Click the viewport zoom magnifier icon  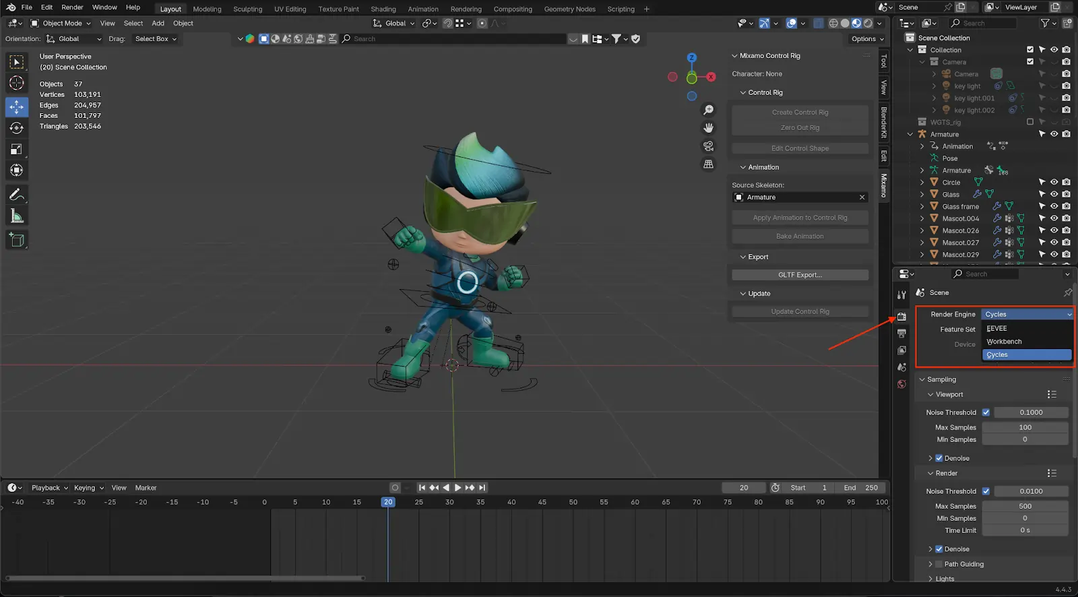(709, 110)
